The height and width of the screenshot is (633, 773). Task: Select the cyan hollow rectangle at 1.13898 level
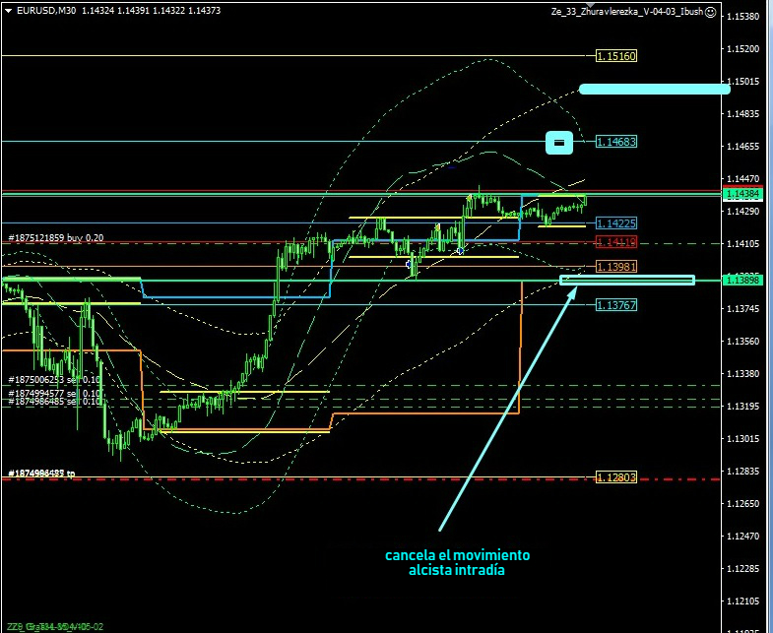pyautogui.click(x=627, y=281)
